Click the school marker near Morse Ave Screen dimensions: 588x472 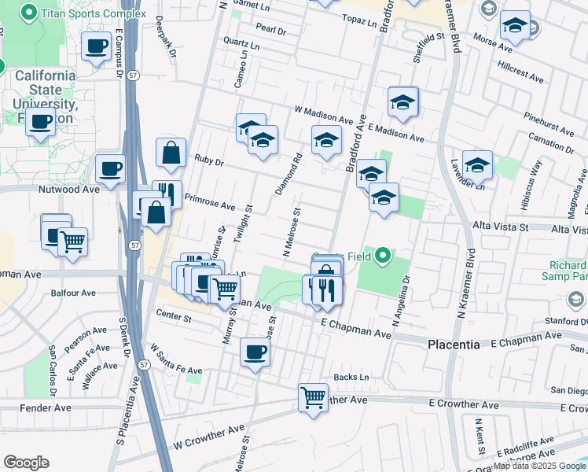[x=515, y=28]
